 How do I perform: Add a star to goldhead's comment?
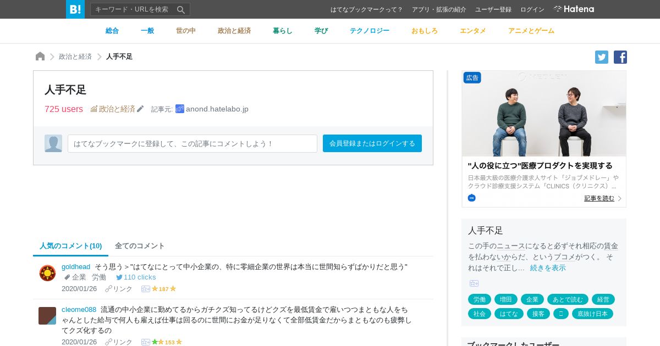pos(146,289)
